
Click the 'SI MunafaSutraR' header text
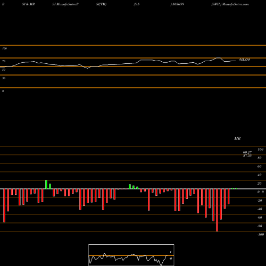tap(65, 4)
